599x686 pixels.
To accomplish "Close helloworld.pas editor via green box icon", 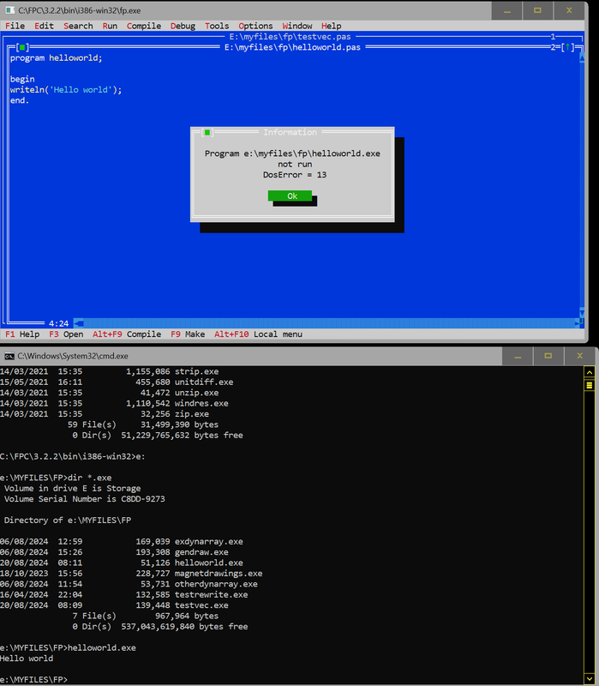I will (x=22, y=47).
